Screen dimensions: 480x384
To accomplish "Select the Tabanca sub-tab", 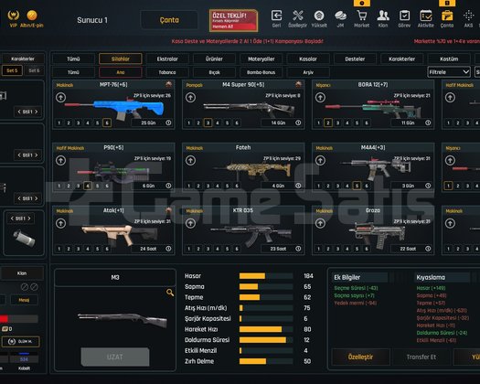I will pyautogui.click(x=167, y=72).
